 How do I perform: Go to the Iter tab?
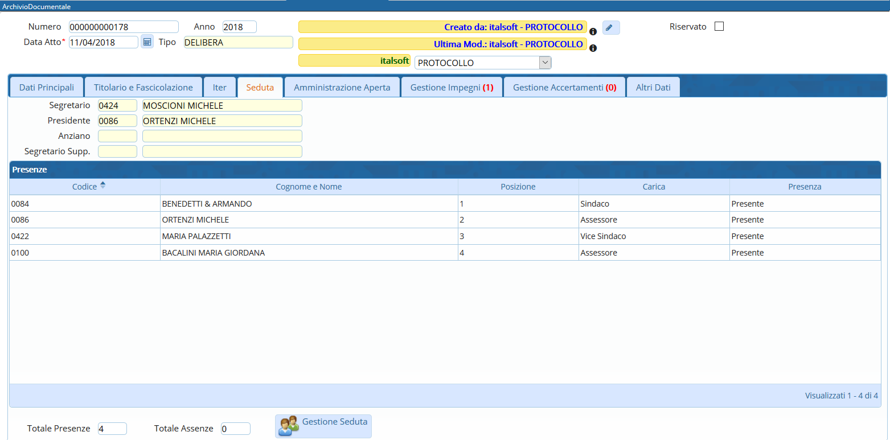pyautogui.click(x=219, y=88)
